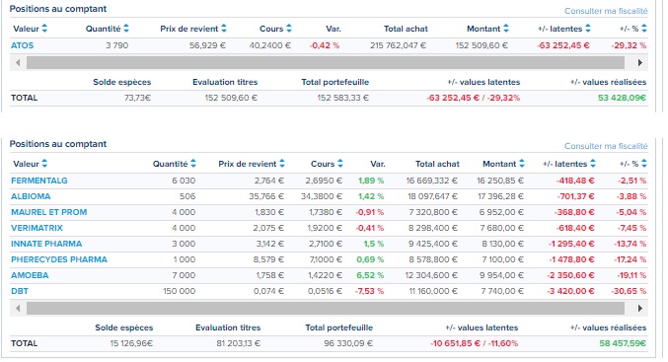The width and height of the screenshot is (668, 362).
Task: Open the PHERECYDES PHARMA position
Action: click(59, 259)
